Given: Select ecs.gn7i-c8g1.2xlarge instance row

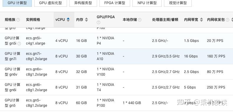Looking at the screenshot, I should click(116, 56).
